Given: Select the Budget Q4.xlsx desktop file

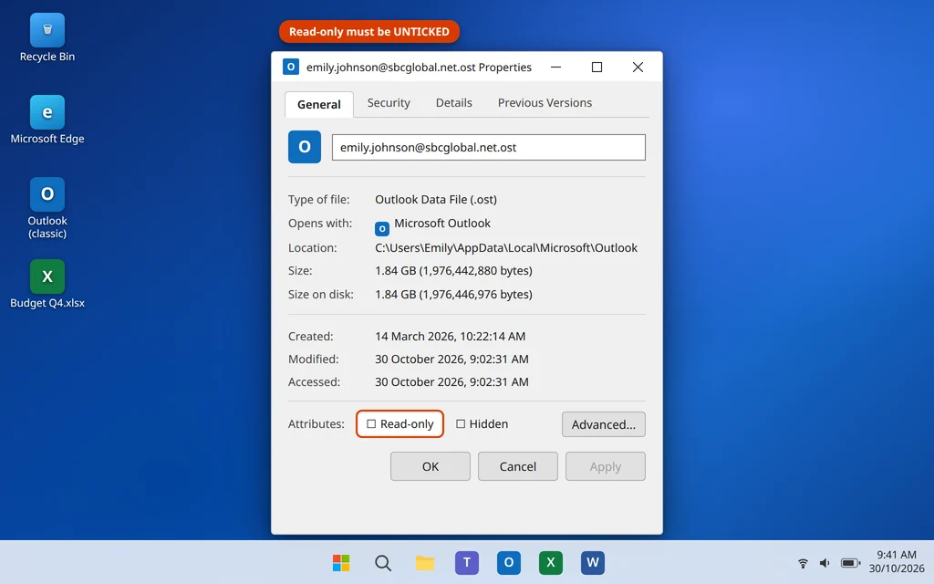Looking at the screenshot, I should [x=47, y=285].
